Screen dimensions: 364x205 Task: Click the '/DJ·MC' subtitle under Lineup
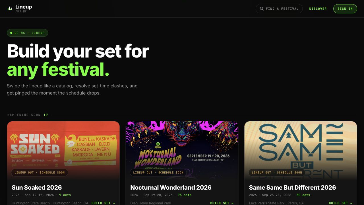coord(21,11)
